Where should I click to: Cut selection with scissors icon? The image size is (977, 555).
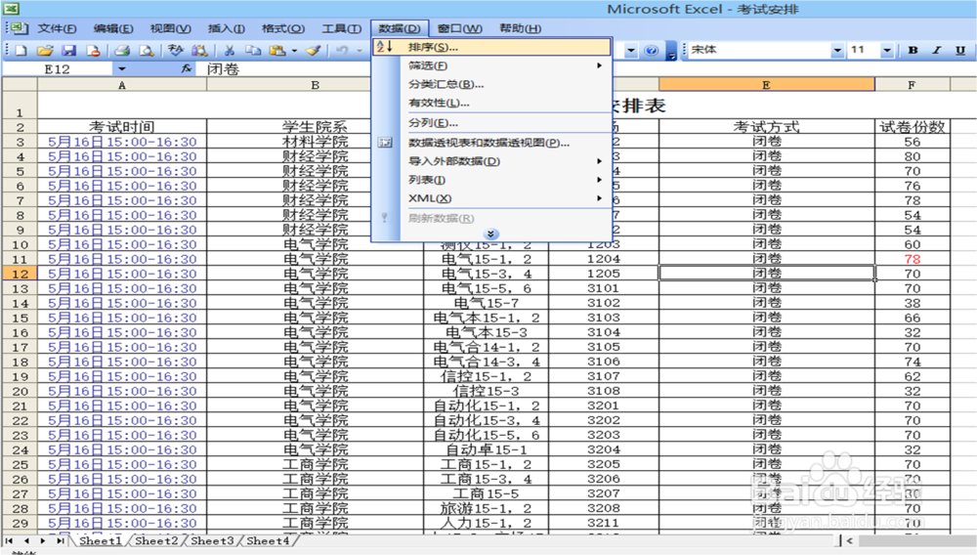(230, 51)
